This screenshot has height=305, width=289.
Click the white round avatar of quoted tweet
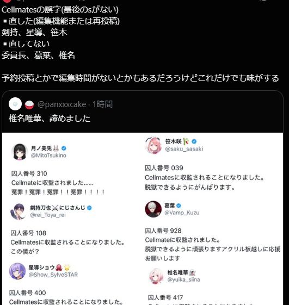point(15,104)
